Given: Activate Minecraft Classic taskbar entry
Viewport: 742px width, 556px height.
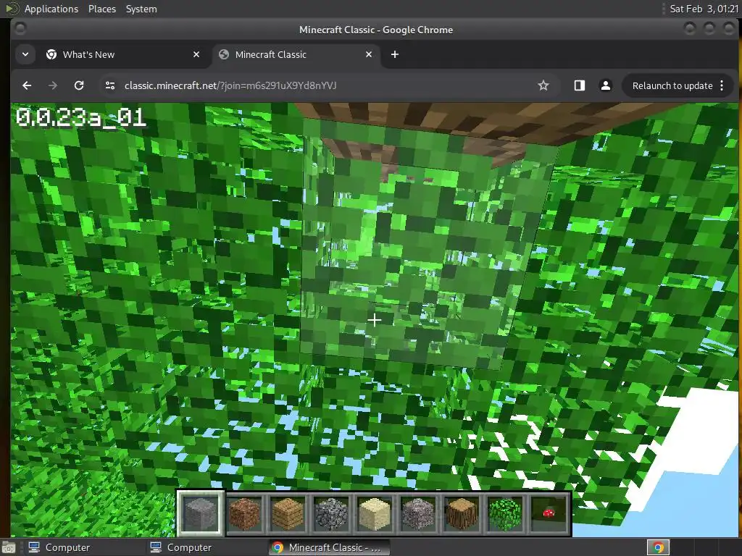Looking at the screenshot, I should coord(330,547).
